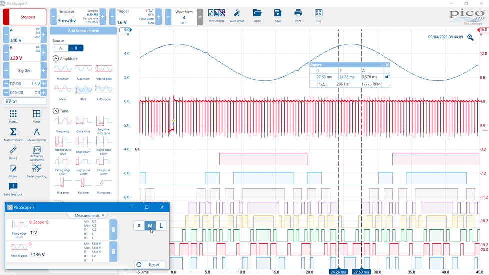Add a Minimum amplitude measurement
This screenshot has height=275, width=489.
click(x=63, y=72)
